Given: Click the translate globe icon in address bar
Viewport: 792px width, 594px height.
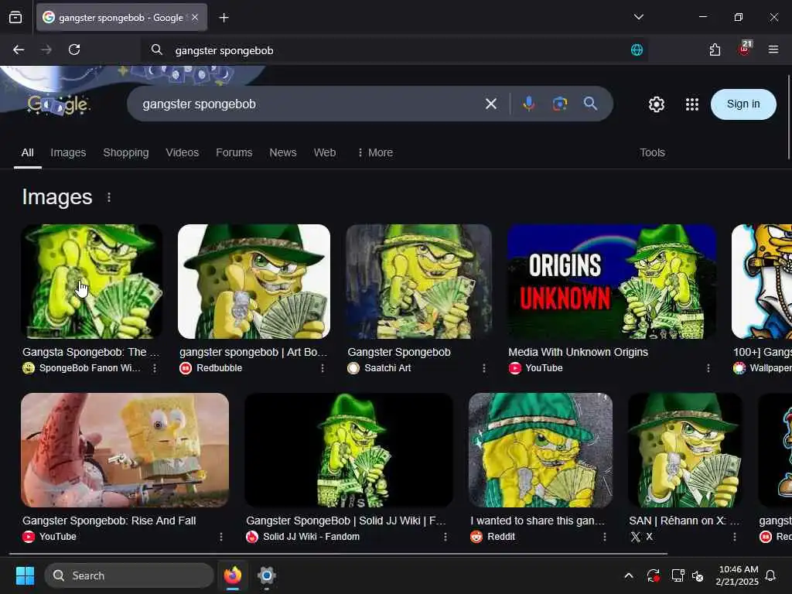Looking at the screenshot, I should [x=637, y=49].
